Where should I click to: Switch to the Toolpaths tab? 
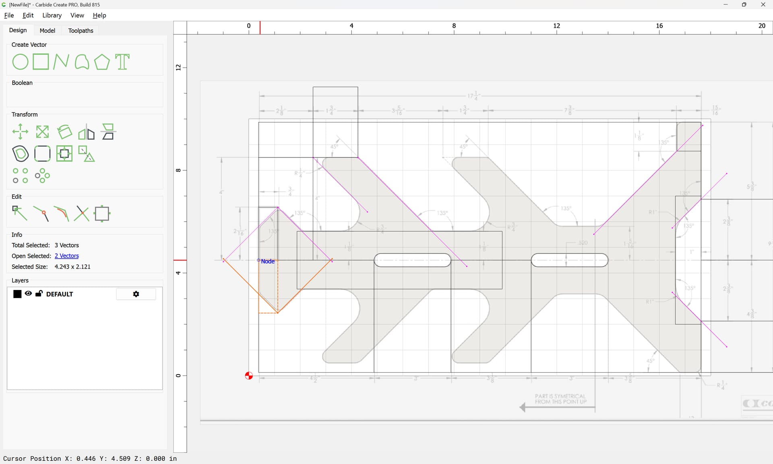81,31
